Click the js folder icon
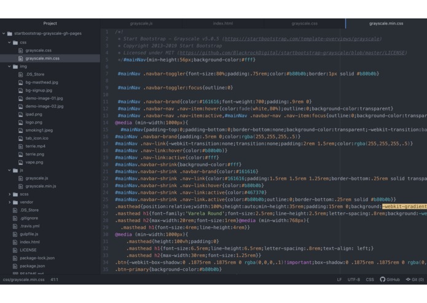 [15, 170]
